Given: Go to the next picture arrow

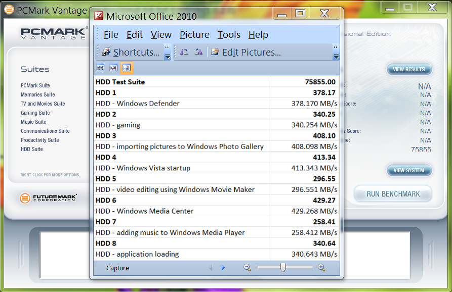Looking at the screenshot, I should pos(223,268).
